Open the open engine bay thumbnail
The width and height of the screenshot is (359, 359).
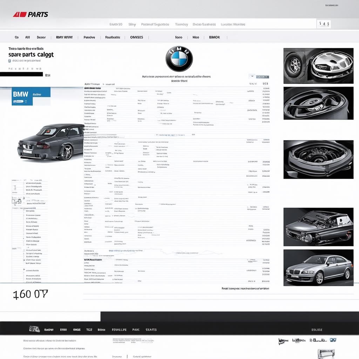[x=318, y=160]
